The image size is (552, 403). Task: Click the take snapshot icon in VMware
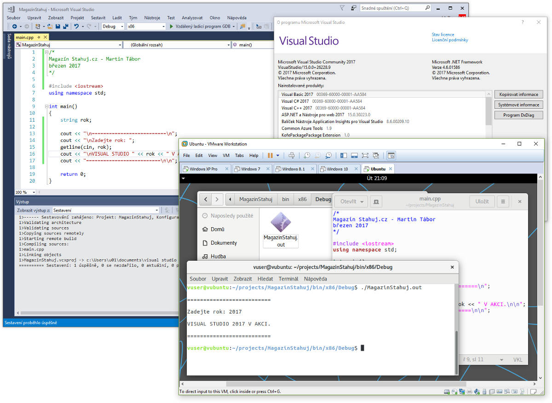pos(307,155)
